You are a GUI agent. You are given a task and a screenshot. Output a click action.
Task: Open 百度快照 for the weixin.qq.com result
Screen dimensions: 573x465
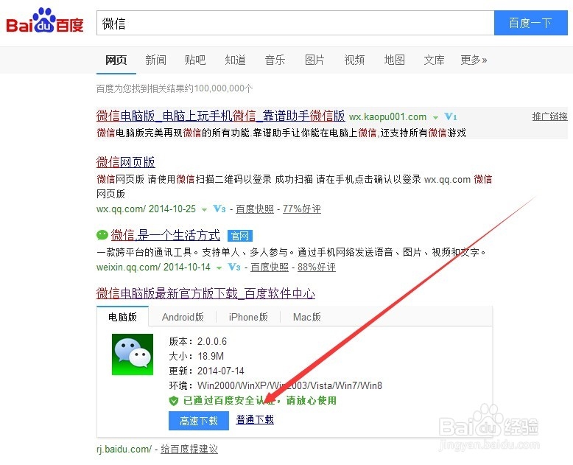pos(270,268)
